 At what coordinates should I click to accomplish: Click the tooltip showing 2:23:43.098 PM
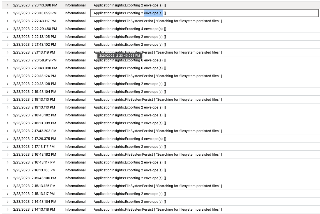120,56
